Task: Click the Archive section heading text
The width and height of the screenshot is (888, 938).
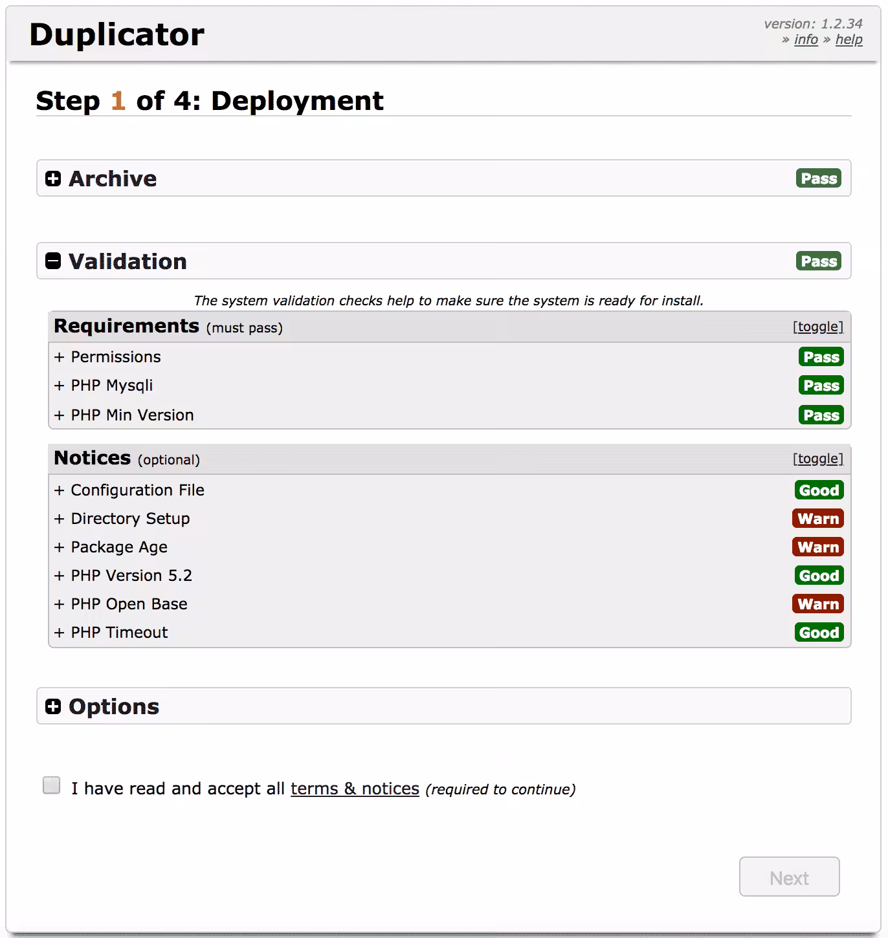Action: (x=113, y=179)
